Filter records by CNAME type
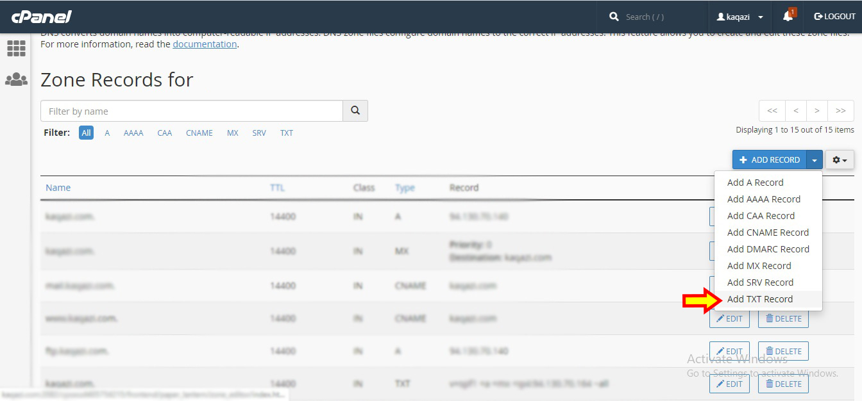Viewport: 862px width, 401px height. click(x=199, y=133)
